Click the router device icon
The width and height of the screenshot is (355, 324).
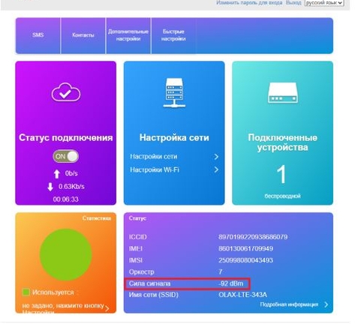[283, 93]
